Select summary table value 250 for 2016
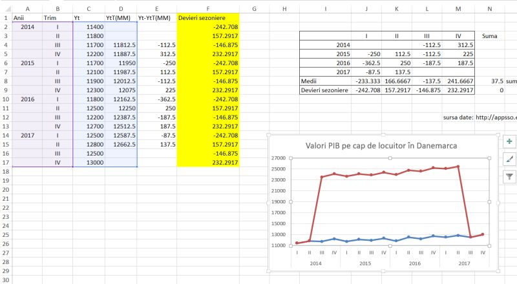Screen dimensions: 517x284 [x=397, y=63]
